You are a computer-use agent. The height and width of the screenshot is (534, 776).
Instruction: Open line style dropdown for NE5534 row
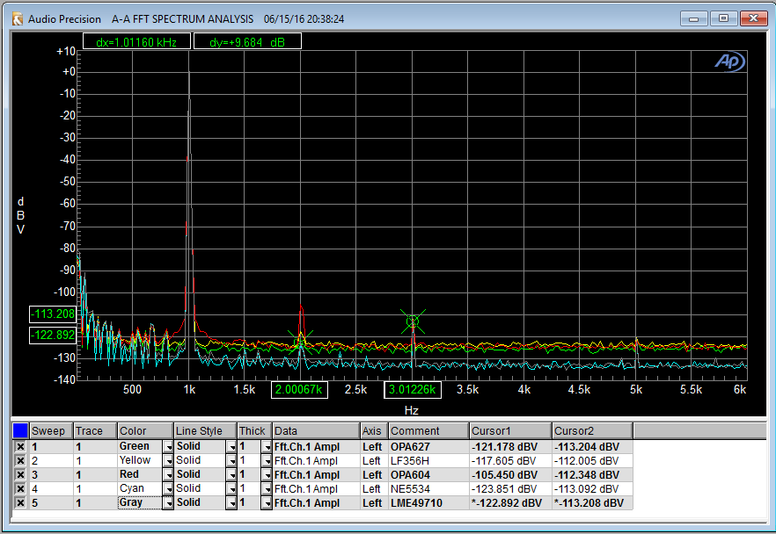[231, 488]
